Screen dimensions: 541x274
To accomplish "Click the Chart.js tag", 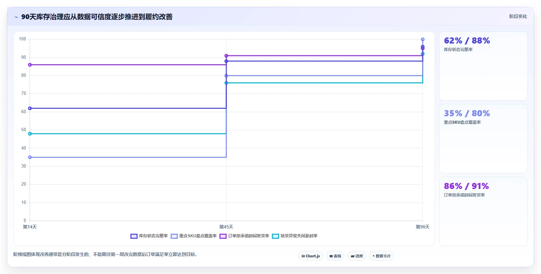I will click(x=311, y=256).
